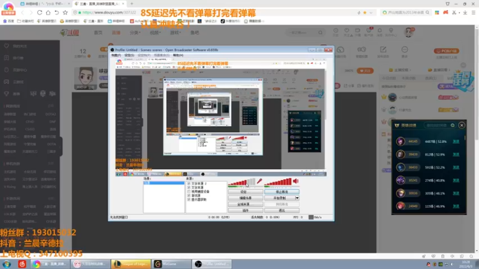Open OBS 文件(F) menu
Viewport: 479px width, 269px height.
click(116, 55)
